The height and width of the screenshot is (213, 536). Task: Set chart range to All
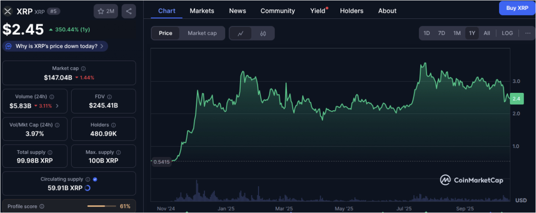point(487,33)
